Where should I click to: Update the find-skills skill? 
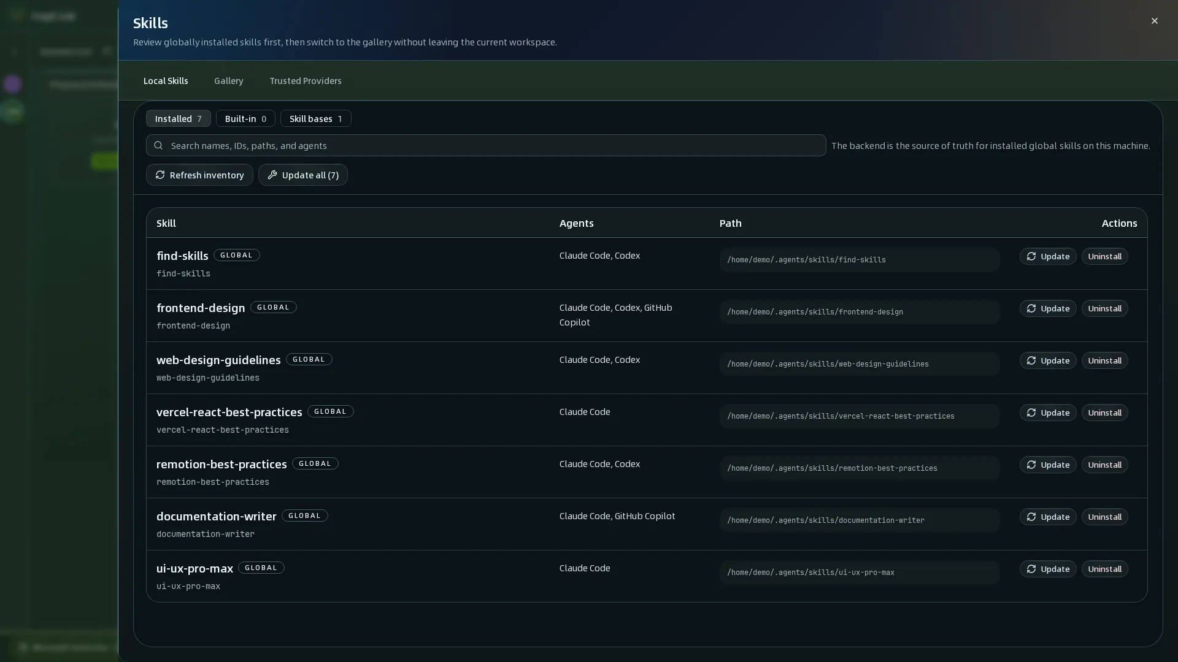pyautogui.click(x=1048, y=256)
